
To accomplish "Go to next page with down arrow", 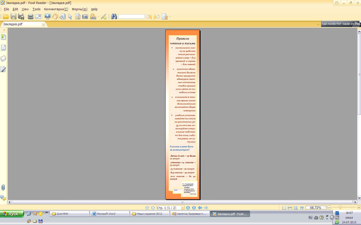I will (188, 208).
